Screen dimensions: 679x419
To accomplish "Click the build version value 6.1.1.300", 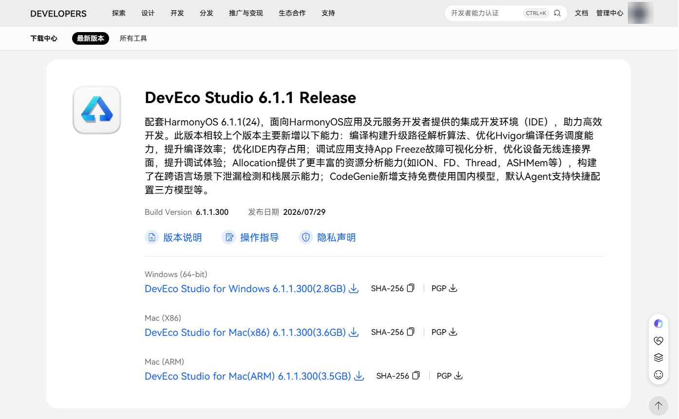I will 212,212.
